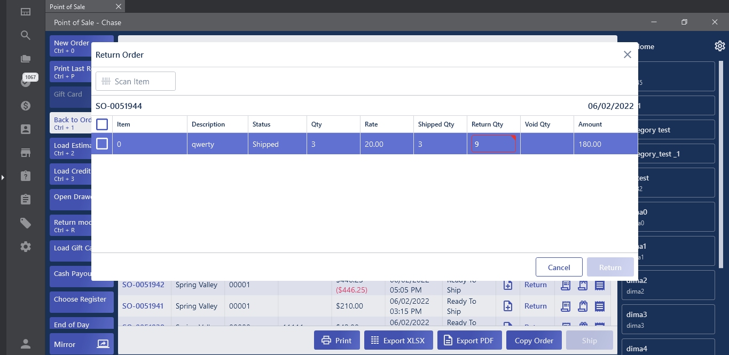Screen dimensions: 729x355
Task: Focus the Scan Item input box
Action: [x=136, y=82]
